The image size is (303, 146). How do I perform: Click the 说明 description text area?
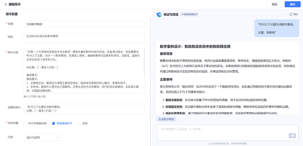click(84, 38)
